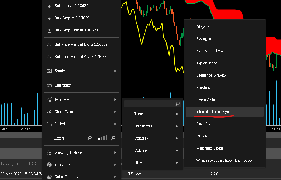
Task: Open the Volatility indicator category
Action: (152, 138)
